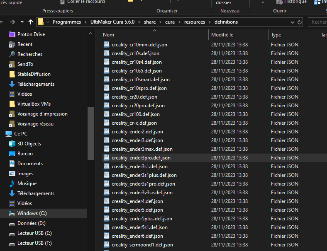Select creality_cr10s5.def.json file icon
The image size is (327, 251).
107,71
